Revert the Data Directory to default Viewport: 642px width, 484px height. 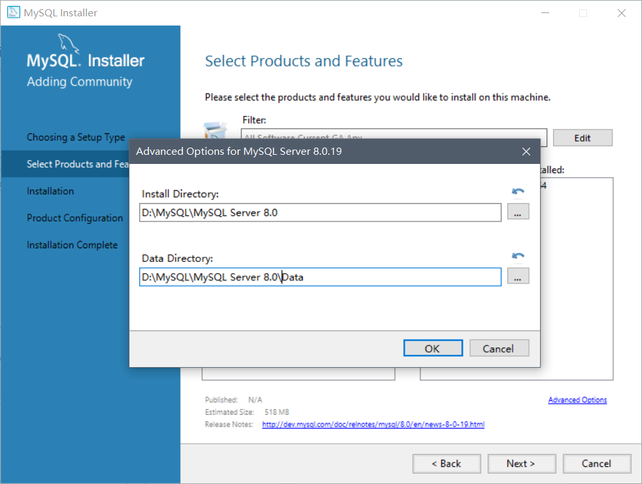[x=518, y=256]
